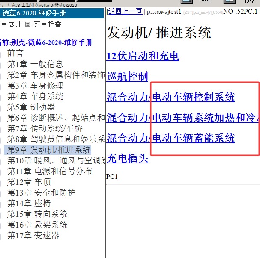Click the 单展开 expand menu text
This screenshot has height=258, width=260.
point(11,24)
